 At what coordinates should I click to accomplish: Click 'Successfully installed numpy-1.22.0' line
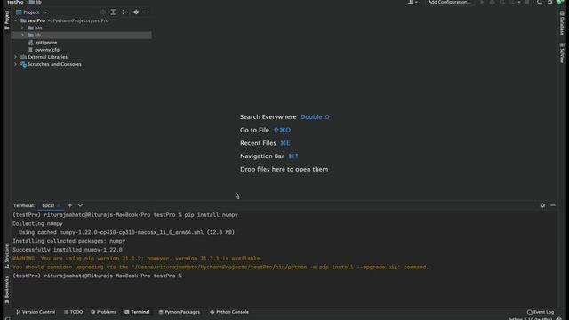pos(68,250)
